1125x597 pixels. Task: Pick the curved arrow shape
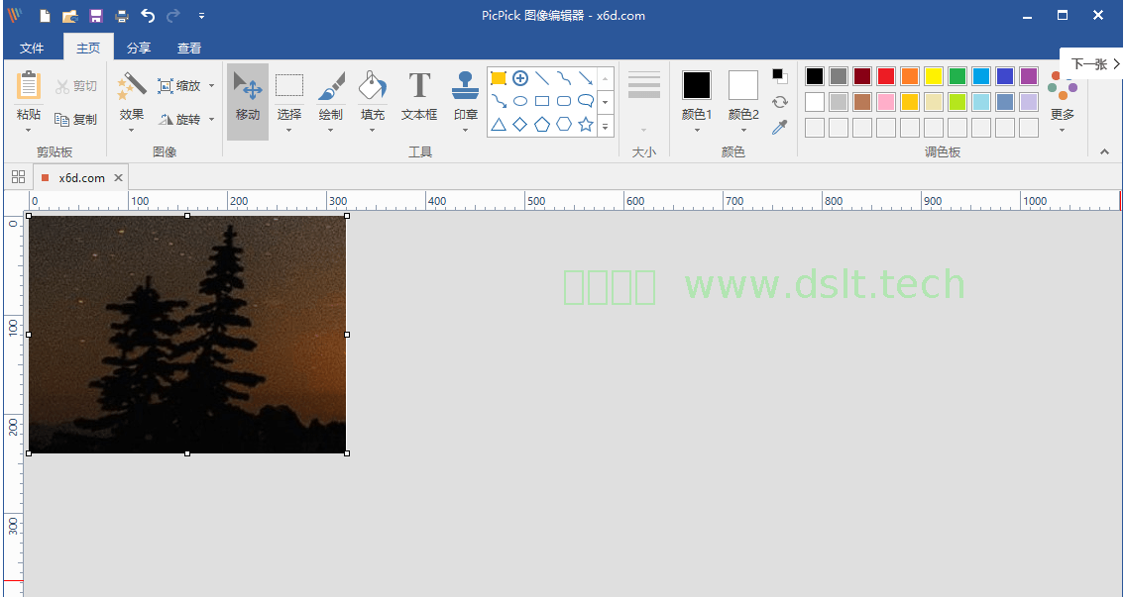pyautogui.click(x=498, y=101)
